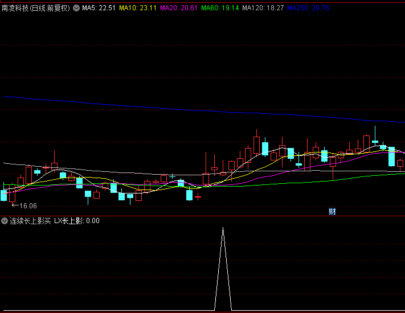Expand the 连续长上影买 indicator dropdown arrow

coord(5,221)
